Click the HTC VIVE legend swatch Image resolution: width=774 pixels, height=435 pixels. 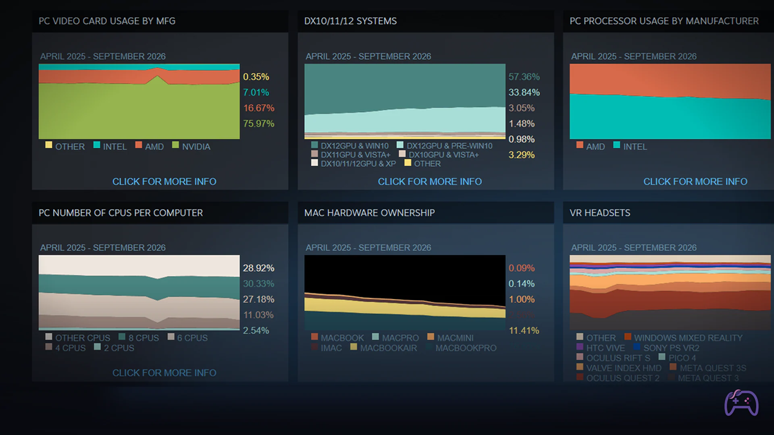pos(580,347)
